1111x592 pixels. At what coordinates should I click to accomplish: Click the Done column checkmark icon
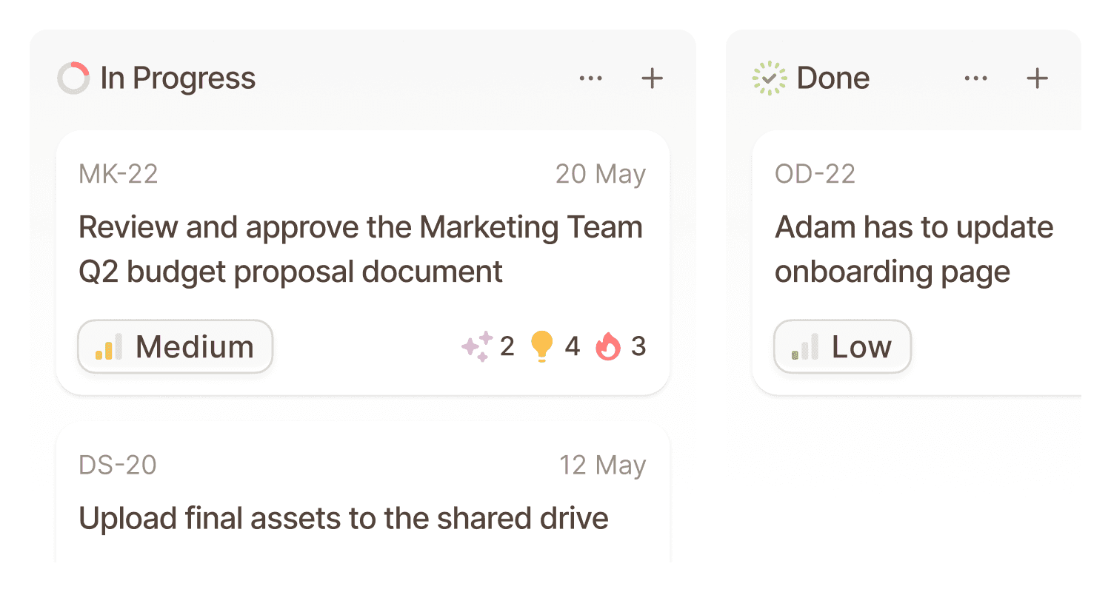pyautogui.click(x=768, y=77)
